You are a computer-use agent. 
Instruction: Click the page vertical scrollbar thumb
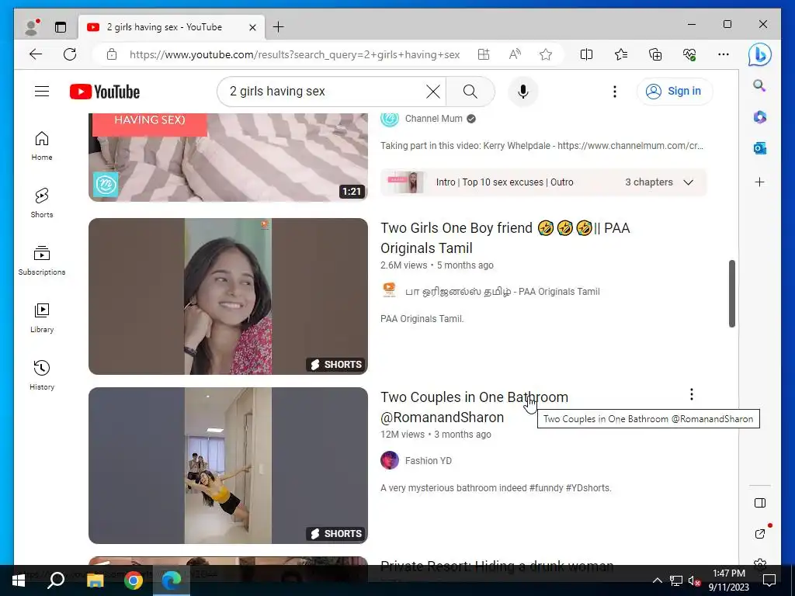(731, 293)
